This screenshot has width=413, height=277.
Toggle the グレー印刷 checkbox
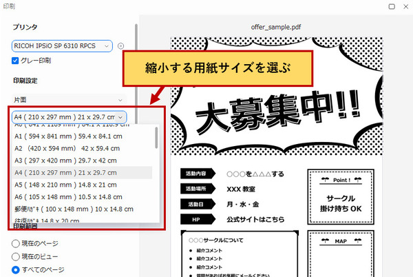click(x=15, y=61)
